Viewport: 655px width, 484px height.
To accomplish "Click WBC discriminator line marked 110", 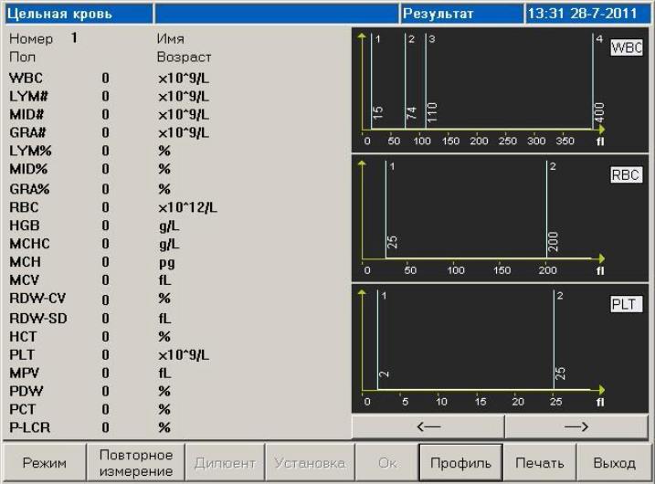I will (426, 81).
